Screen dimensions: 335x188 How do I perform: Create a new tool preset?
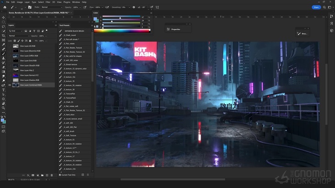click(83, 175)
